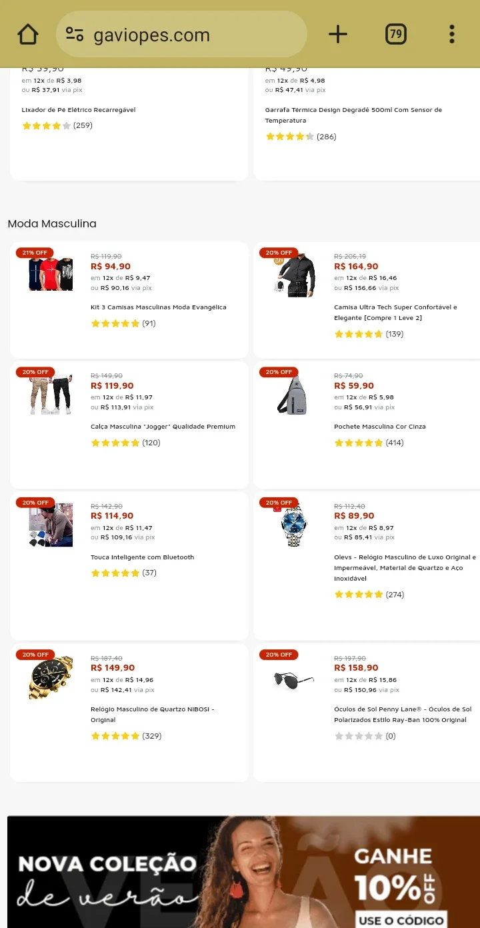The image size is (480, 928).
Task: Tap site info icon beside gaviopes.com
Action: click(x=75, y=35)
